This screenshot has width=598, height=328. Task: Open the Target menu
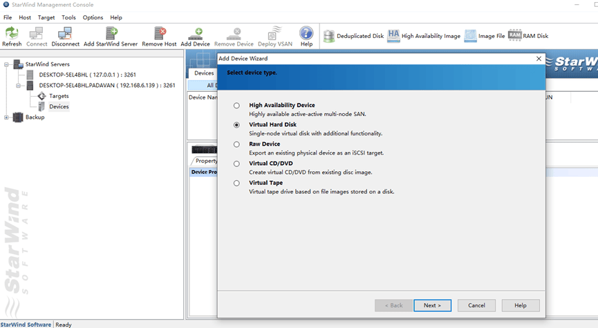(x=46, y=17)
